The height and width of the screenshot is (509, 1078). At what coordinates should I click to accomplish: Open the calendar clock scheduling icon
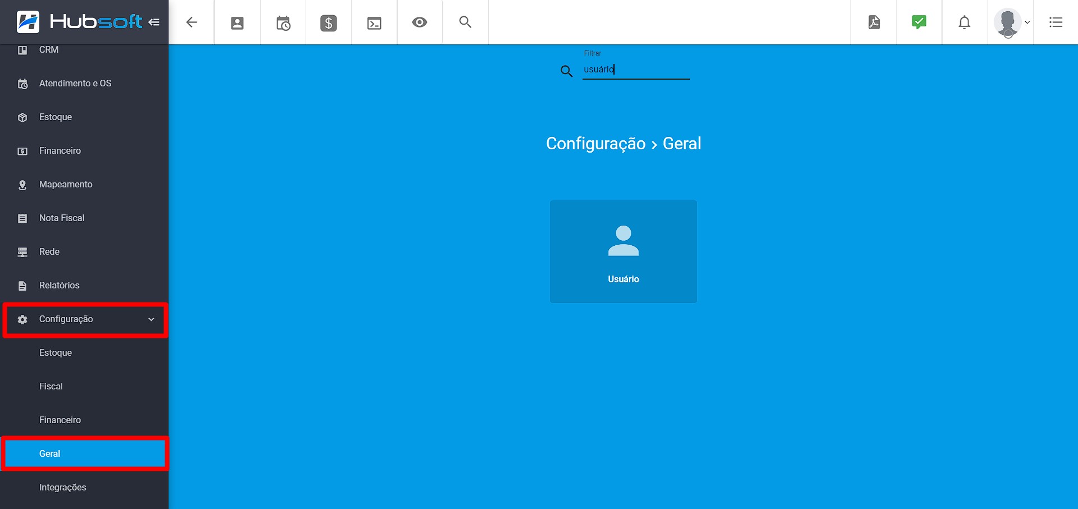[x=283, y=23]
